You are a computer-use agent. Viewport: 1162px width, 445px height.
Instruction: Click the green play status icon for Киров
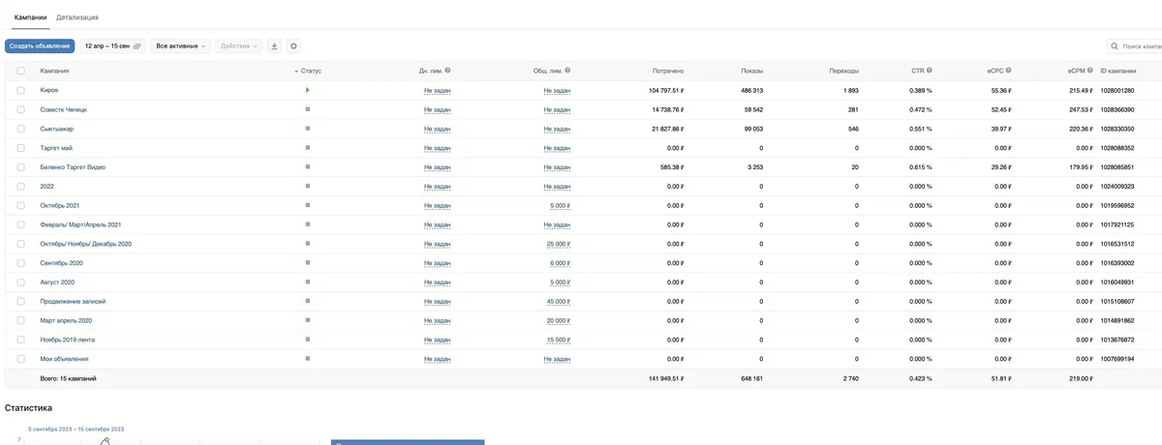coord(307,90)
